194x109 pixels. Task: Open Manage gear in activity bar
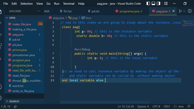click(x=1, y=98)
